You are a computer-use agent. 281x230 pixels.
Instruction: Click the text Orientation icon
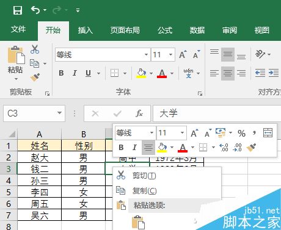tap(260, 54)
